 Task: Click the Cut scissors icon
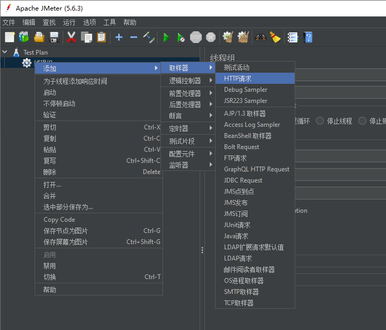(x=71, y=37)
